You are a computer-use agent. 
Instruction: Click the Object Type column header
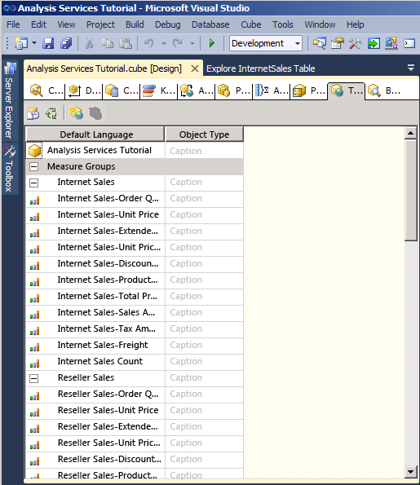[204, 134]
